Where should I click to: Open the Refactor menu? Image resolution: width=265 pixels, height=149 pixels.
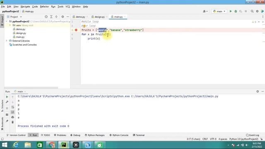(x=44, y=7)
